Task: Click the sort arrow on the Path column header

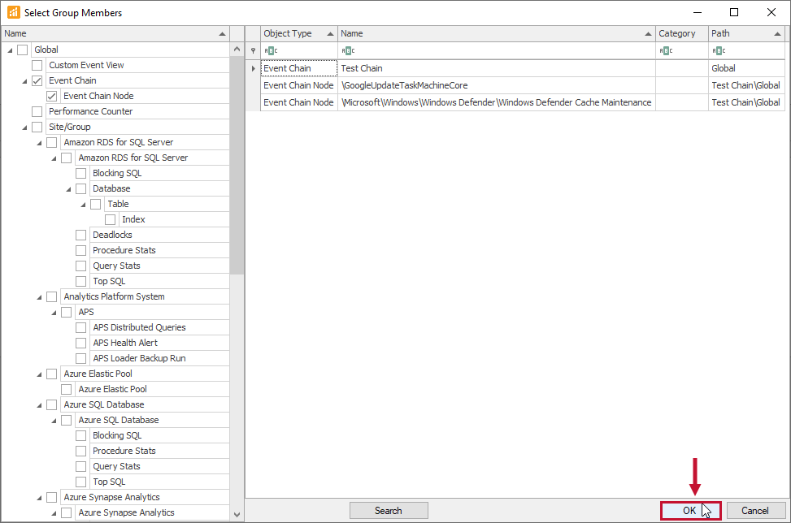Action: [776, 34]
